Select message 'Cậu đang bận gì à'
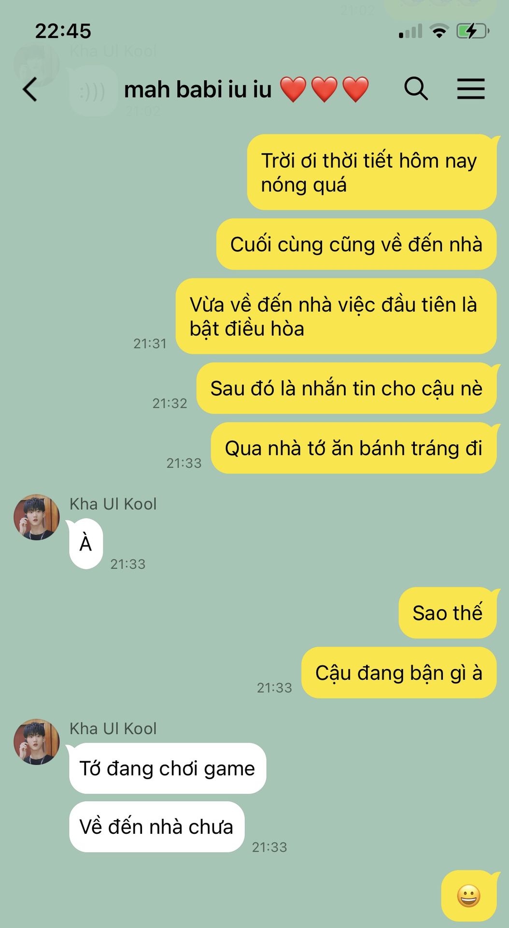509x928 pixels. point(399,673)
